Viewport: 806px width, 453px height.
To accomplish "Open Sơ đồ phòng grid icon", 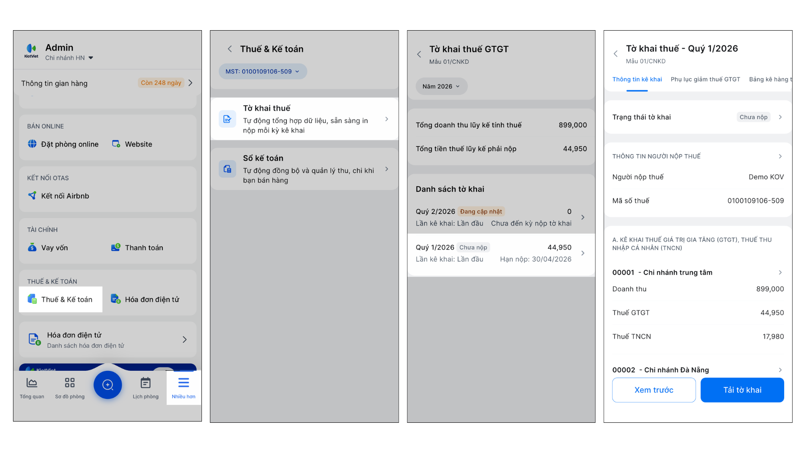I will coord(70,383).
